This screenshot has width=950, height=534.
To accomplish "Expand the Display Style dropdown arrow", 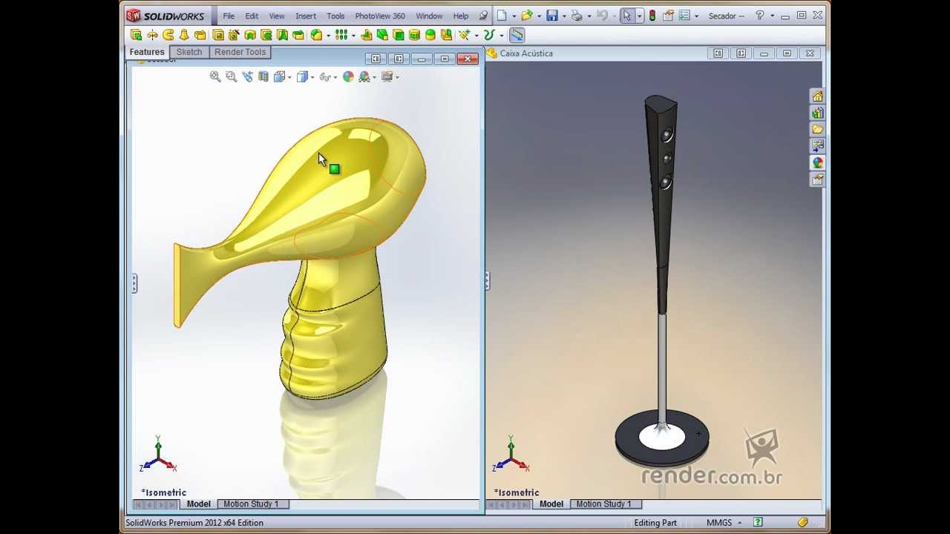I will [312, 77].
